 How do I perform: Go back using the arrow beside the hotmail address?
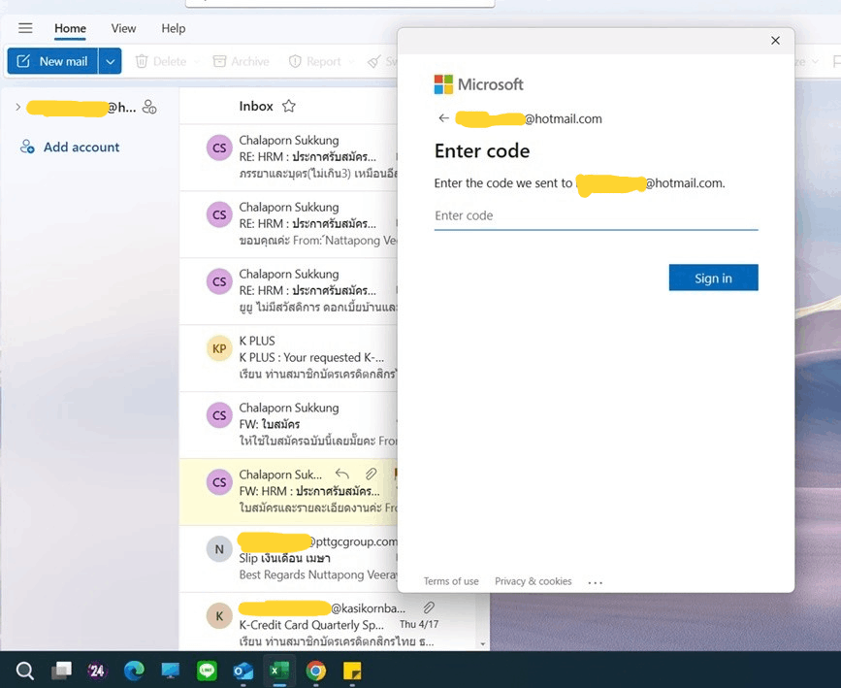click(x=443, y=118)
